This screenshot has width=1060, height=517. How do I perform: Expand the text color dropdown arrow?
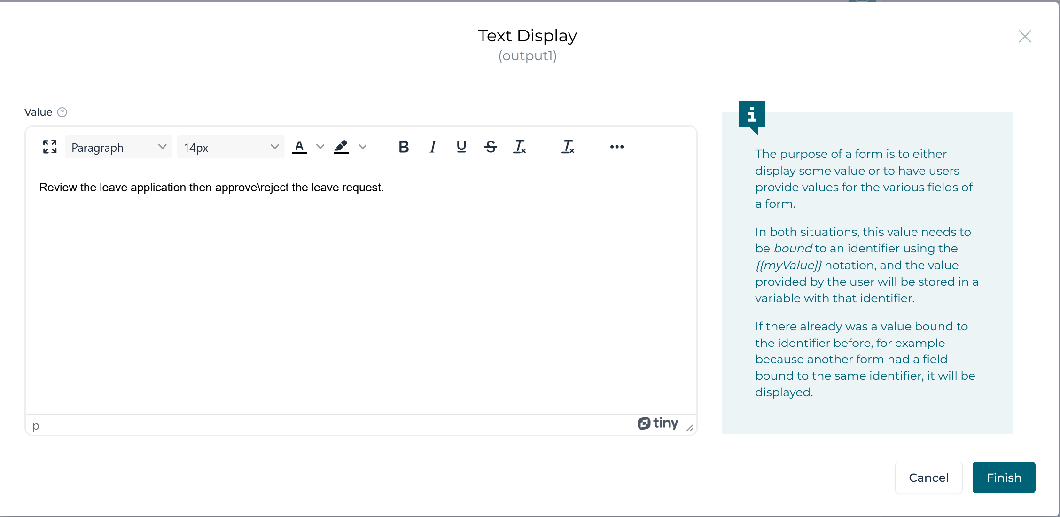320,147
